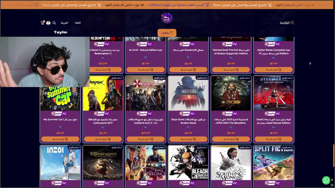Add My Summer Car to cart

pyautogui.click(x=60, y=139)
